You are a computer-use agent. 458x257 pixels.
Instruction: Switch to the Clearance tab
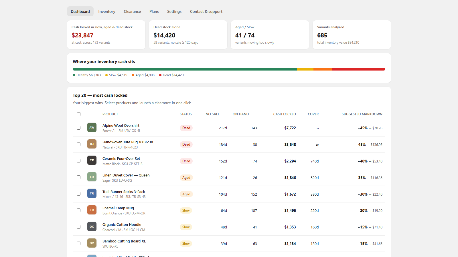click(132, 11)
